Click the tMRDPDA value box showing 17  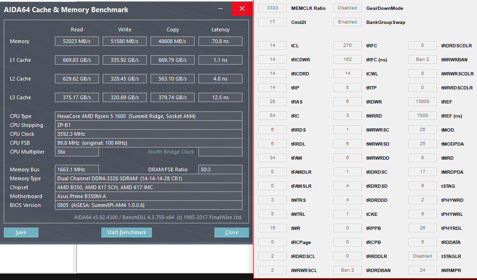point(422,171)
